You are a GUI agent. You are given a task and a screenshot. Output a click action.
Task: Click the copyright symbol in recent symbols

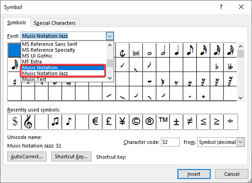(135, 122)
